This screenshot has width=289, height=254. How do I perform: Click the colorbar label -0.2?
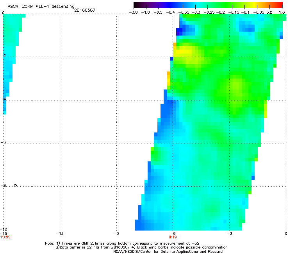point(220,13)
